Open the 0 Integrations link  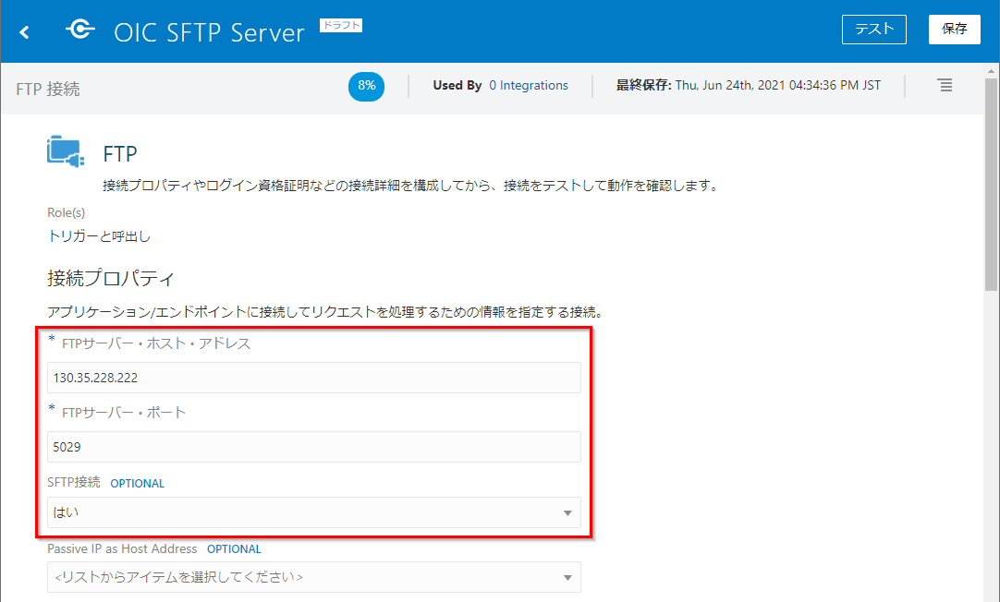point(528,86)
